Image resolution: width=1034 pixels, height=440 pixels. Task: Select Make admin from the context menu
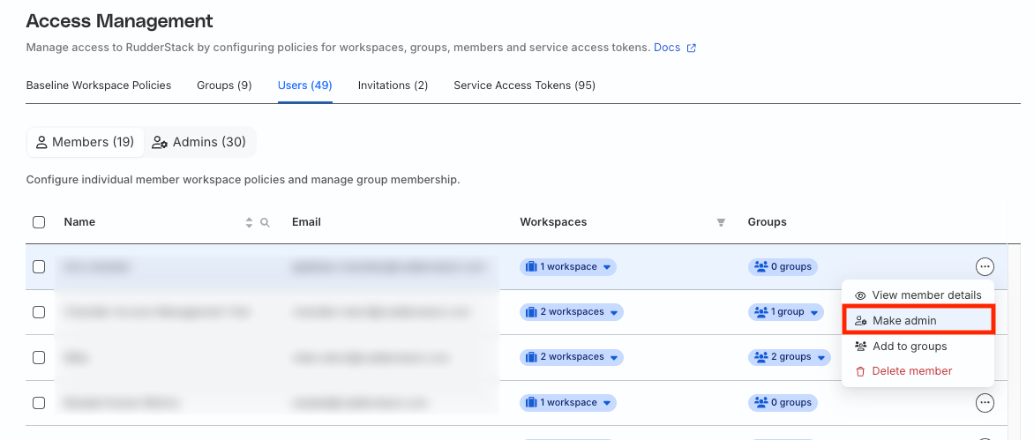(x=904, y=321)
